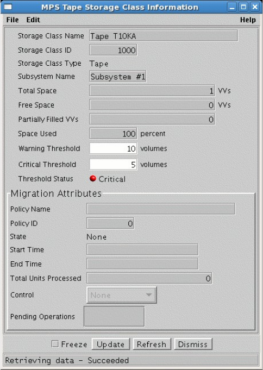The width and height of the screenshot is (263, 370).
Task: Open the Help menu
Action: click(248, 20)
